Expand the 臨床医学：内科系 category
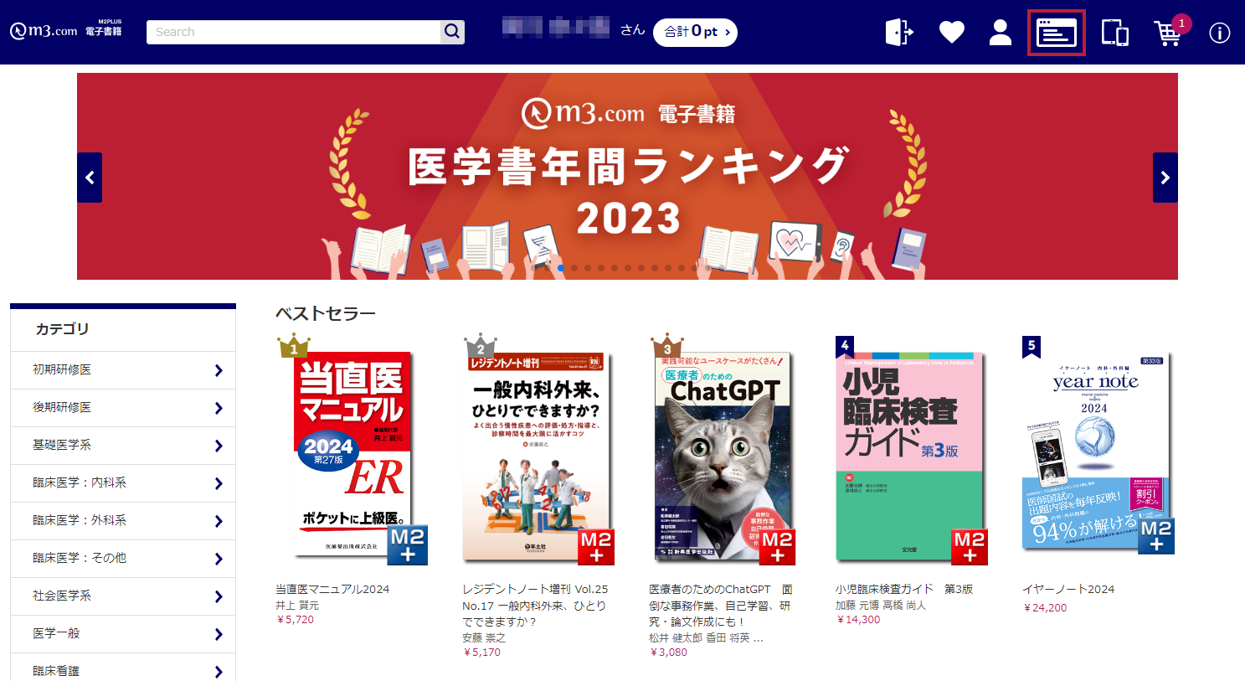This screenshot has height=681, width=1245. (x=123, y=483)
